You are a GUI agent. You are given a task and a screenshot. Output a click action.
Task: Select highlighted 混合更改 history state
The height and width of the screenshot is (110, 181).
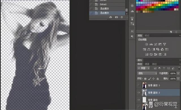click(x=107, y=13)
